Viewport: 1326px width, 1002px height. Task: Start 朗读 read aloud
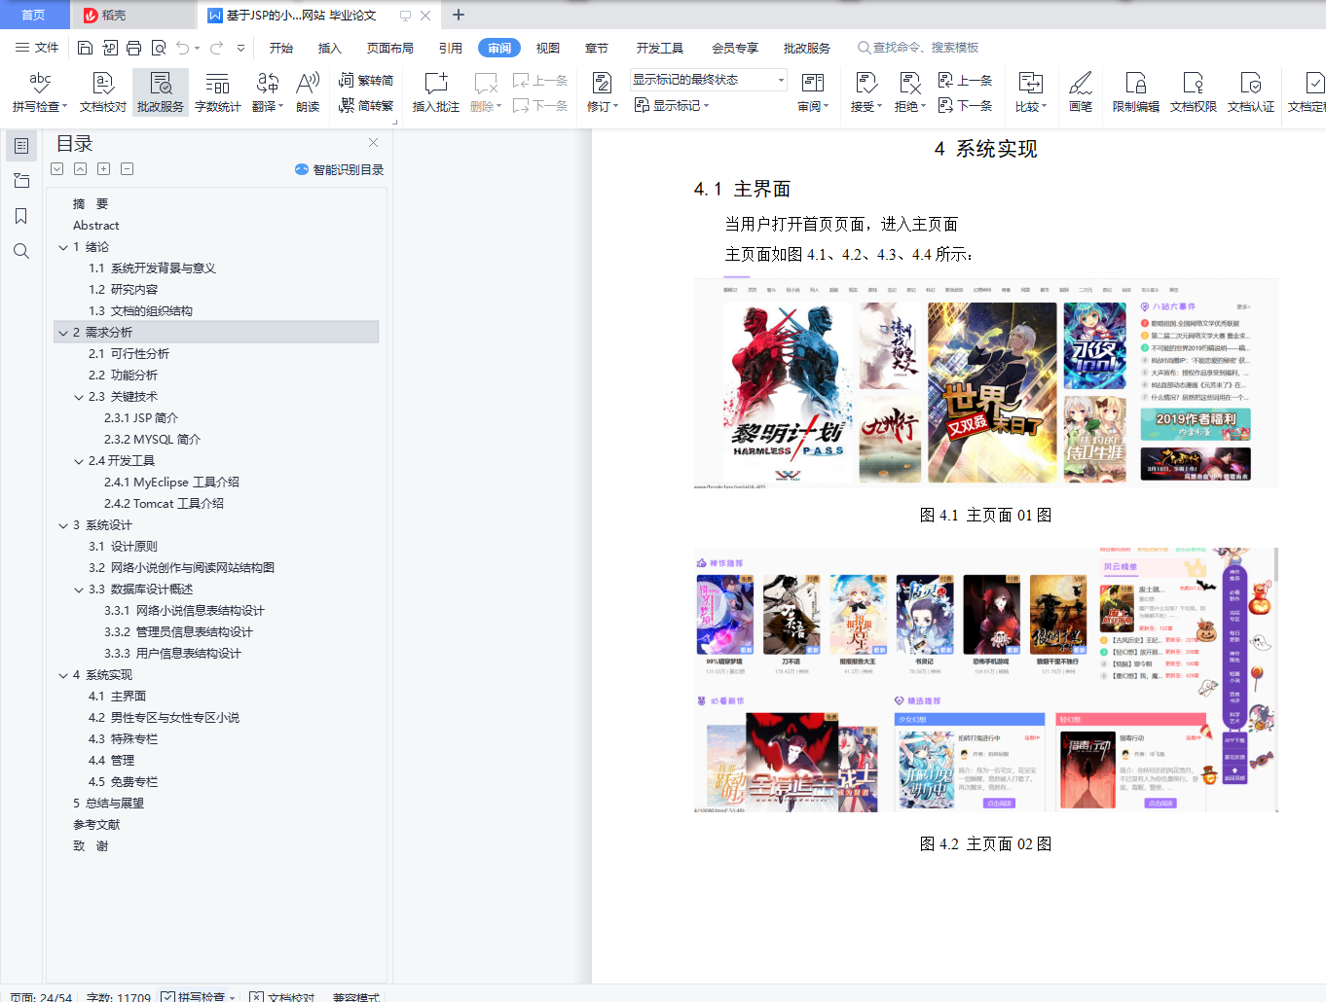coord(308,92)
